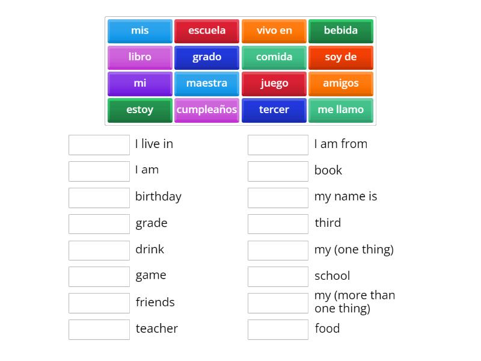The image size is (481, 361).
Task: Click the empty box for 'I am from'
Action: point(278,145)
